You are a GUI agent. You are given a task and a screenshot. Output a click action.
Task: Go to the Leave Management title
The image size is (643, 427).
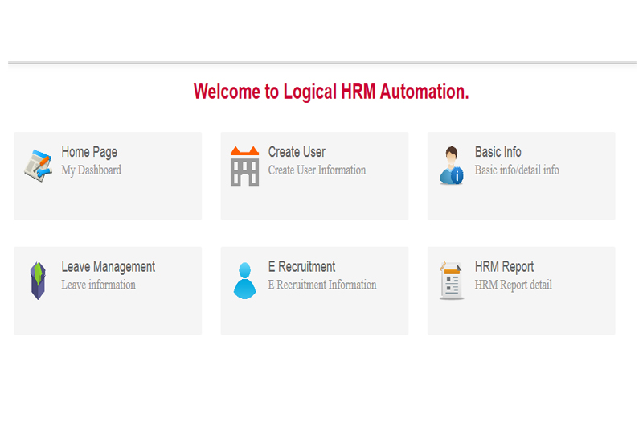(x=108, y=267)
